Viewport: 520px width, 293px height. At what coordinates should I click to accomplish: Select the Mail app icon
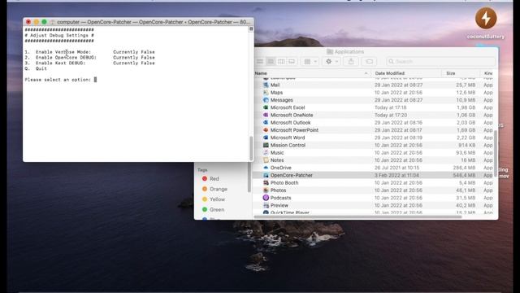[266, 85]
